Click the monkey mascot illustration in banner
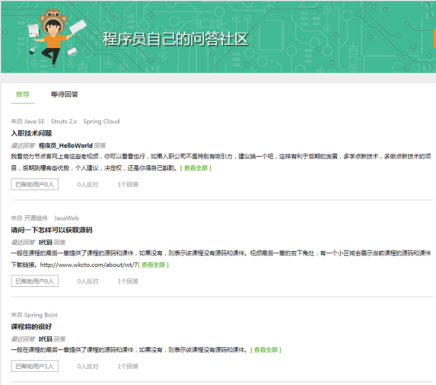This screenshot has height=385, width=436. (52, 35)
